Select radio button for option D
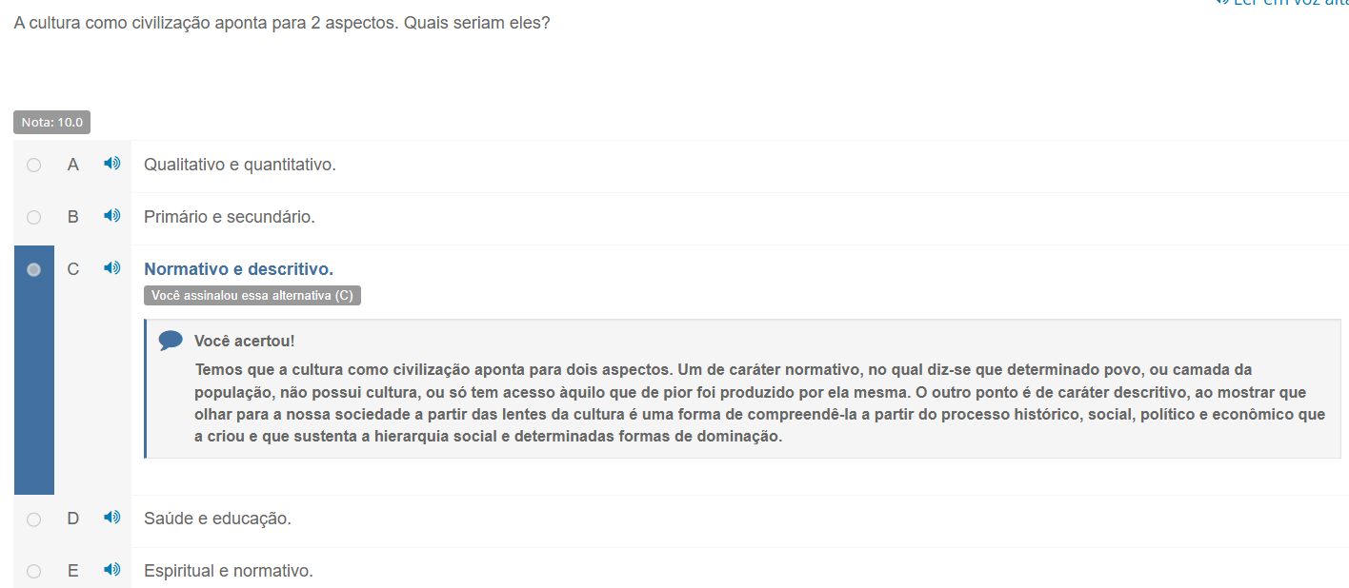This screenshot has height=588, width=1349. (x=34, y=519)
